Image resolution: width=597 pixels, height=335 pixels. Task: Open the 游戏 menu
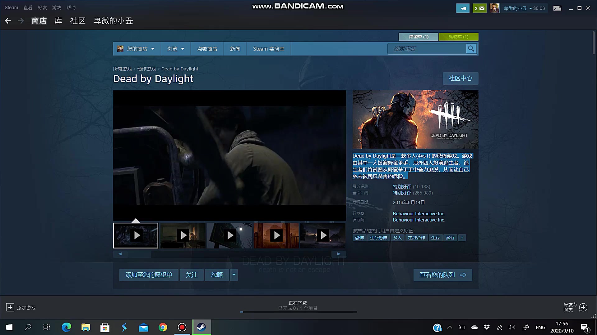coord(57,7)
